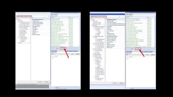173x97 pixels.
Task: Select 'Top Commands' in right actions list
Action: [x=110, y=42]
